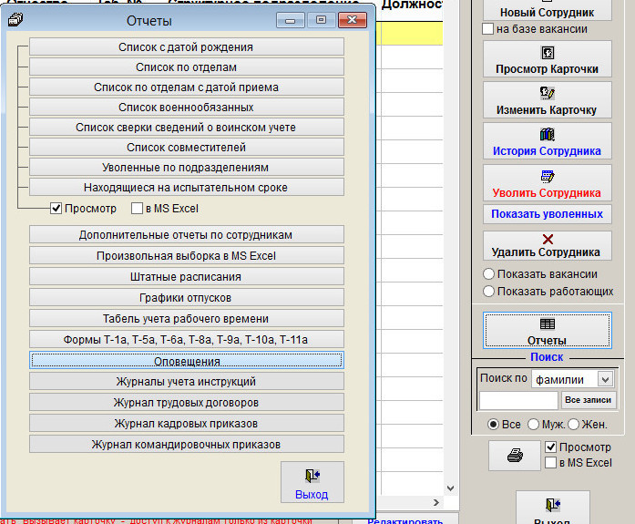635x524 pixels.
Task: Open Уволенные по подразделениям report
Action: 187,168
